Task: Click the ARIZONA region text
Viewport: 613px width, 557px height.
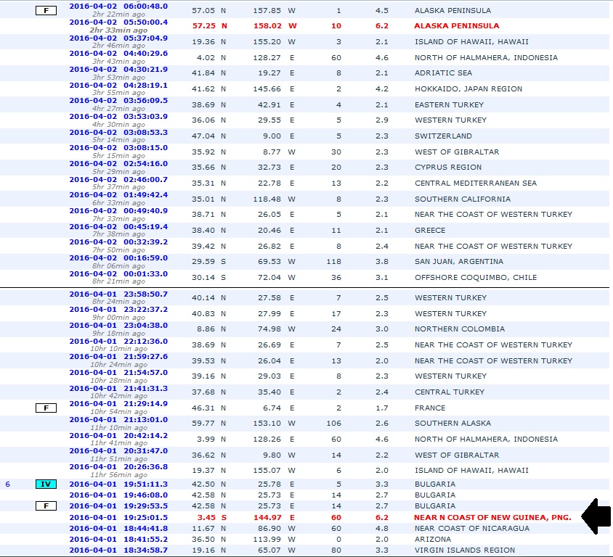Action: click(x=432, y=540)
